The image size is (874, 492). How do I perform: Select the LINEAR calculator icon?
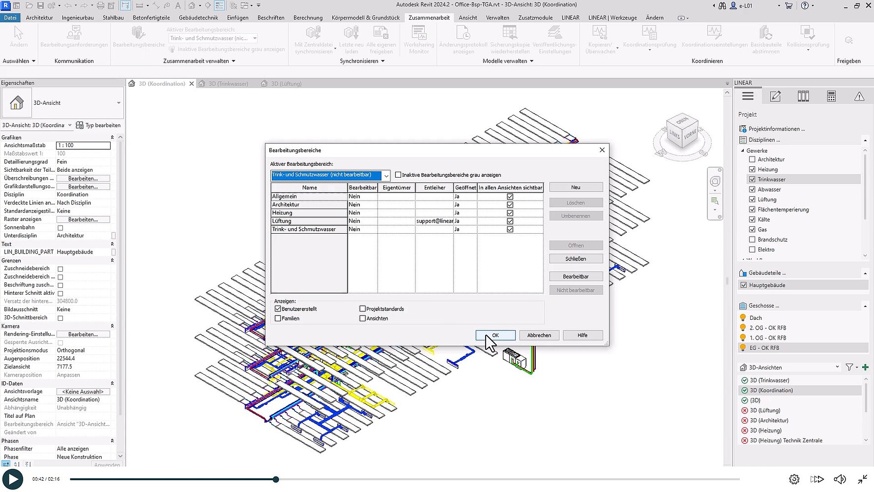coord(831,96)
